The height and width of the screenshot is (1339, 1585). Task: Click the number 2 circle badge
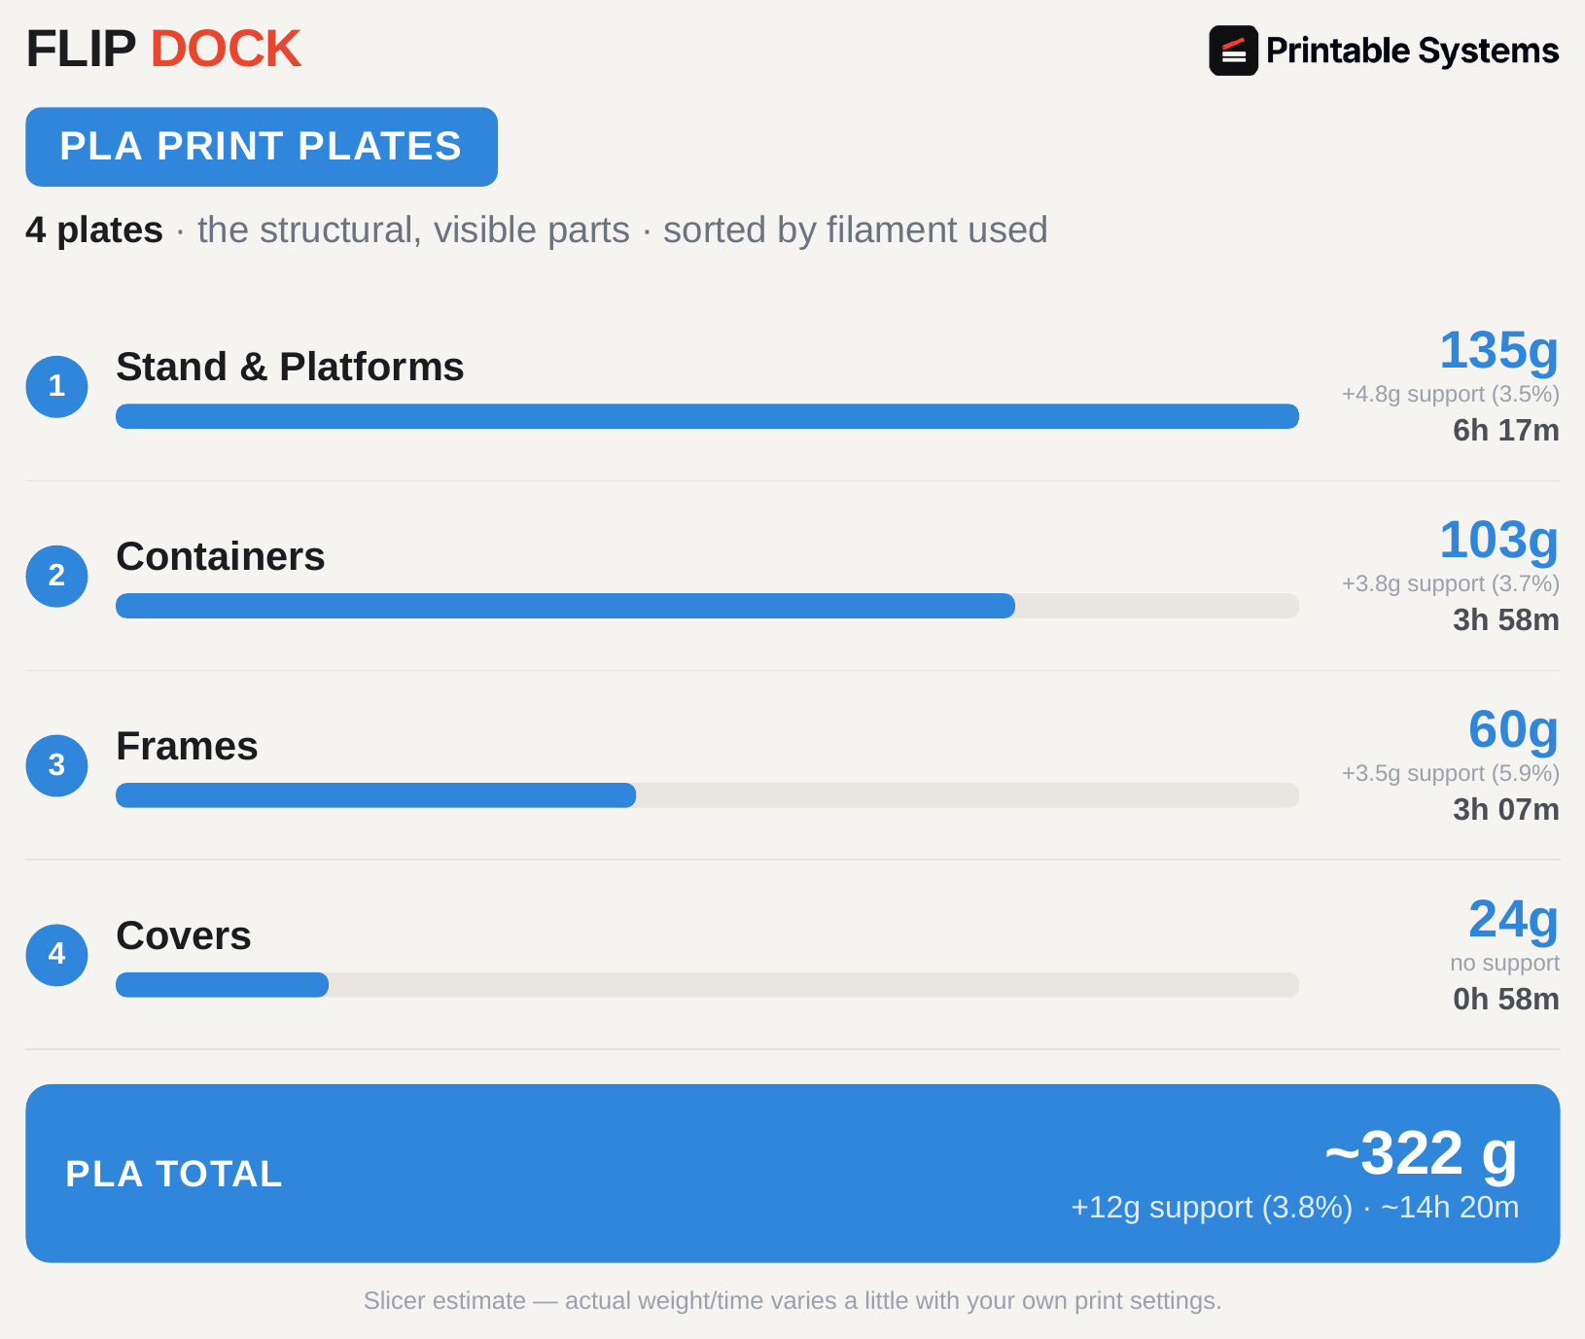click(57, 576)
